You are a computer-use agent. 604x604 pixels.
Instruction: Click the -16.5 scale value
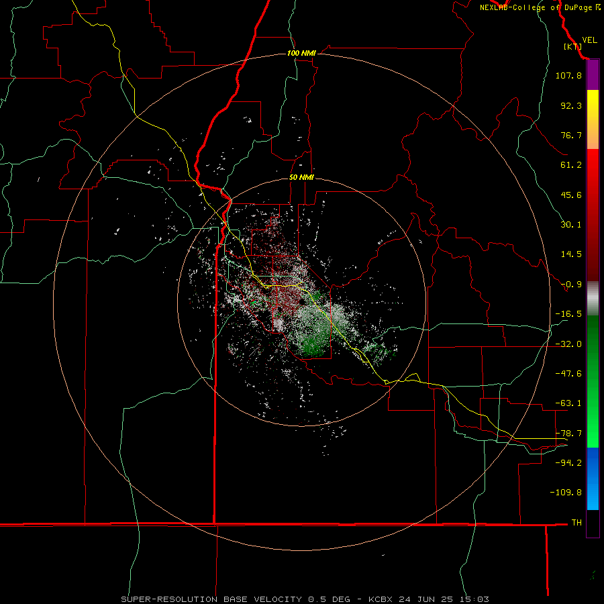[x=568, y=314]
